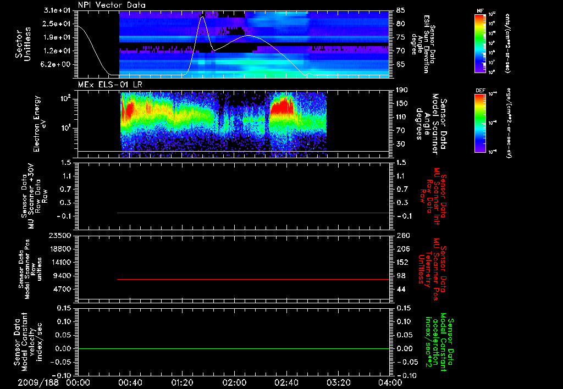Click the "3.1e+01" Sector tick value
The height and width of the screenshot is (389, 563).
57,10
